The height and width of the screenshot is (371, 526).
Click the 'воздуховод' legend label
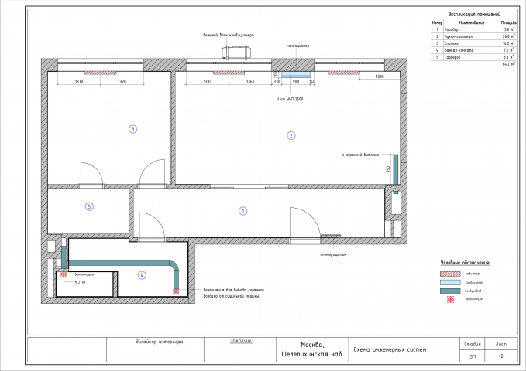click(x=473, y=291)
